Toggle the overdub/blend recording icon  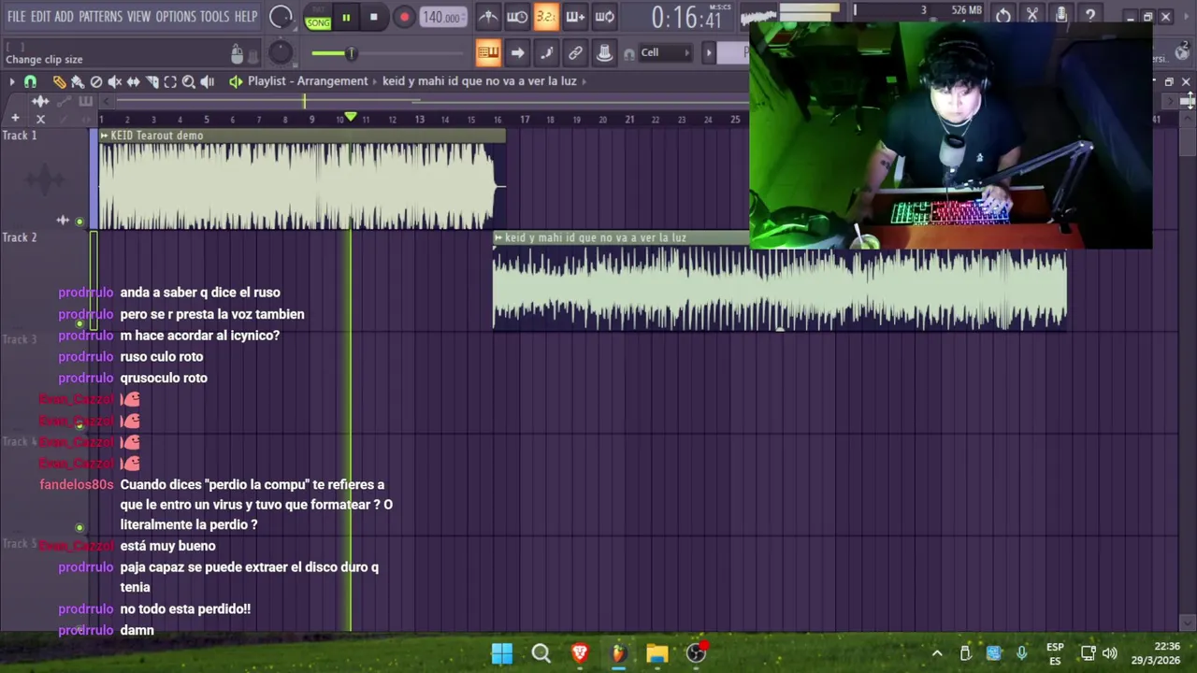click(575, 17)
